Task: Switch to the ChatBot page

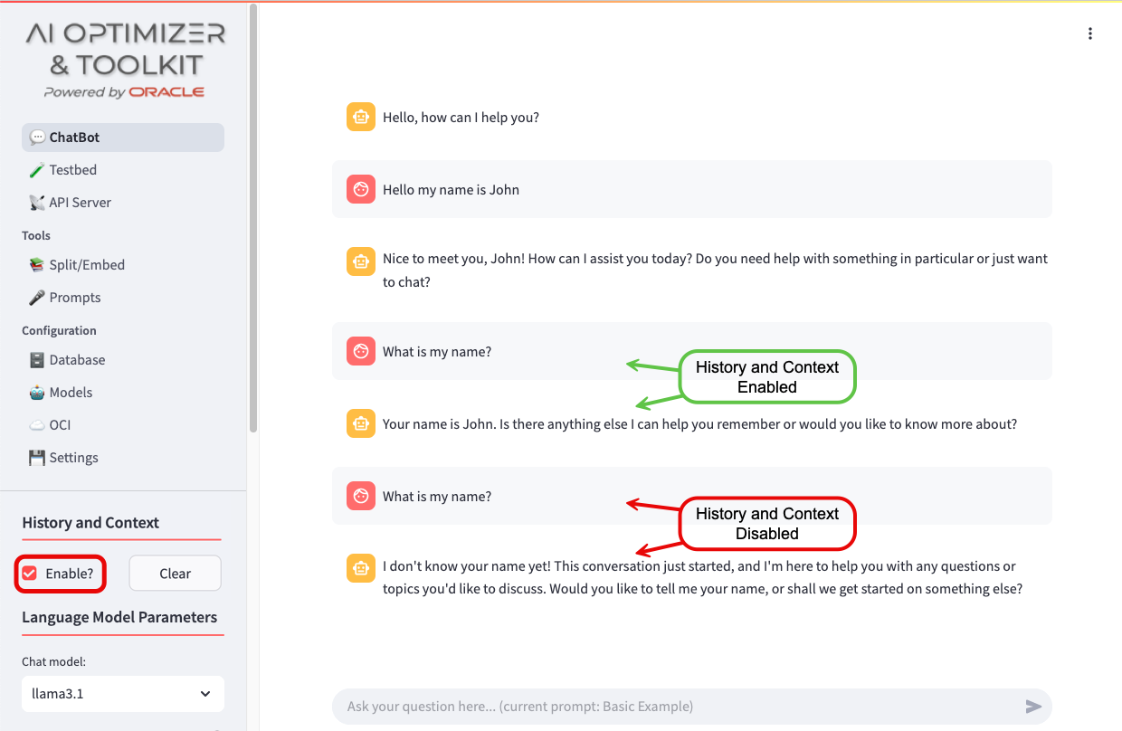Action: pyautogui.click(x=123, y=138)
